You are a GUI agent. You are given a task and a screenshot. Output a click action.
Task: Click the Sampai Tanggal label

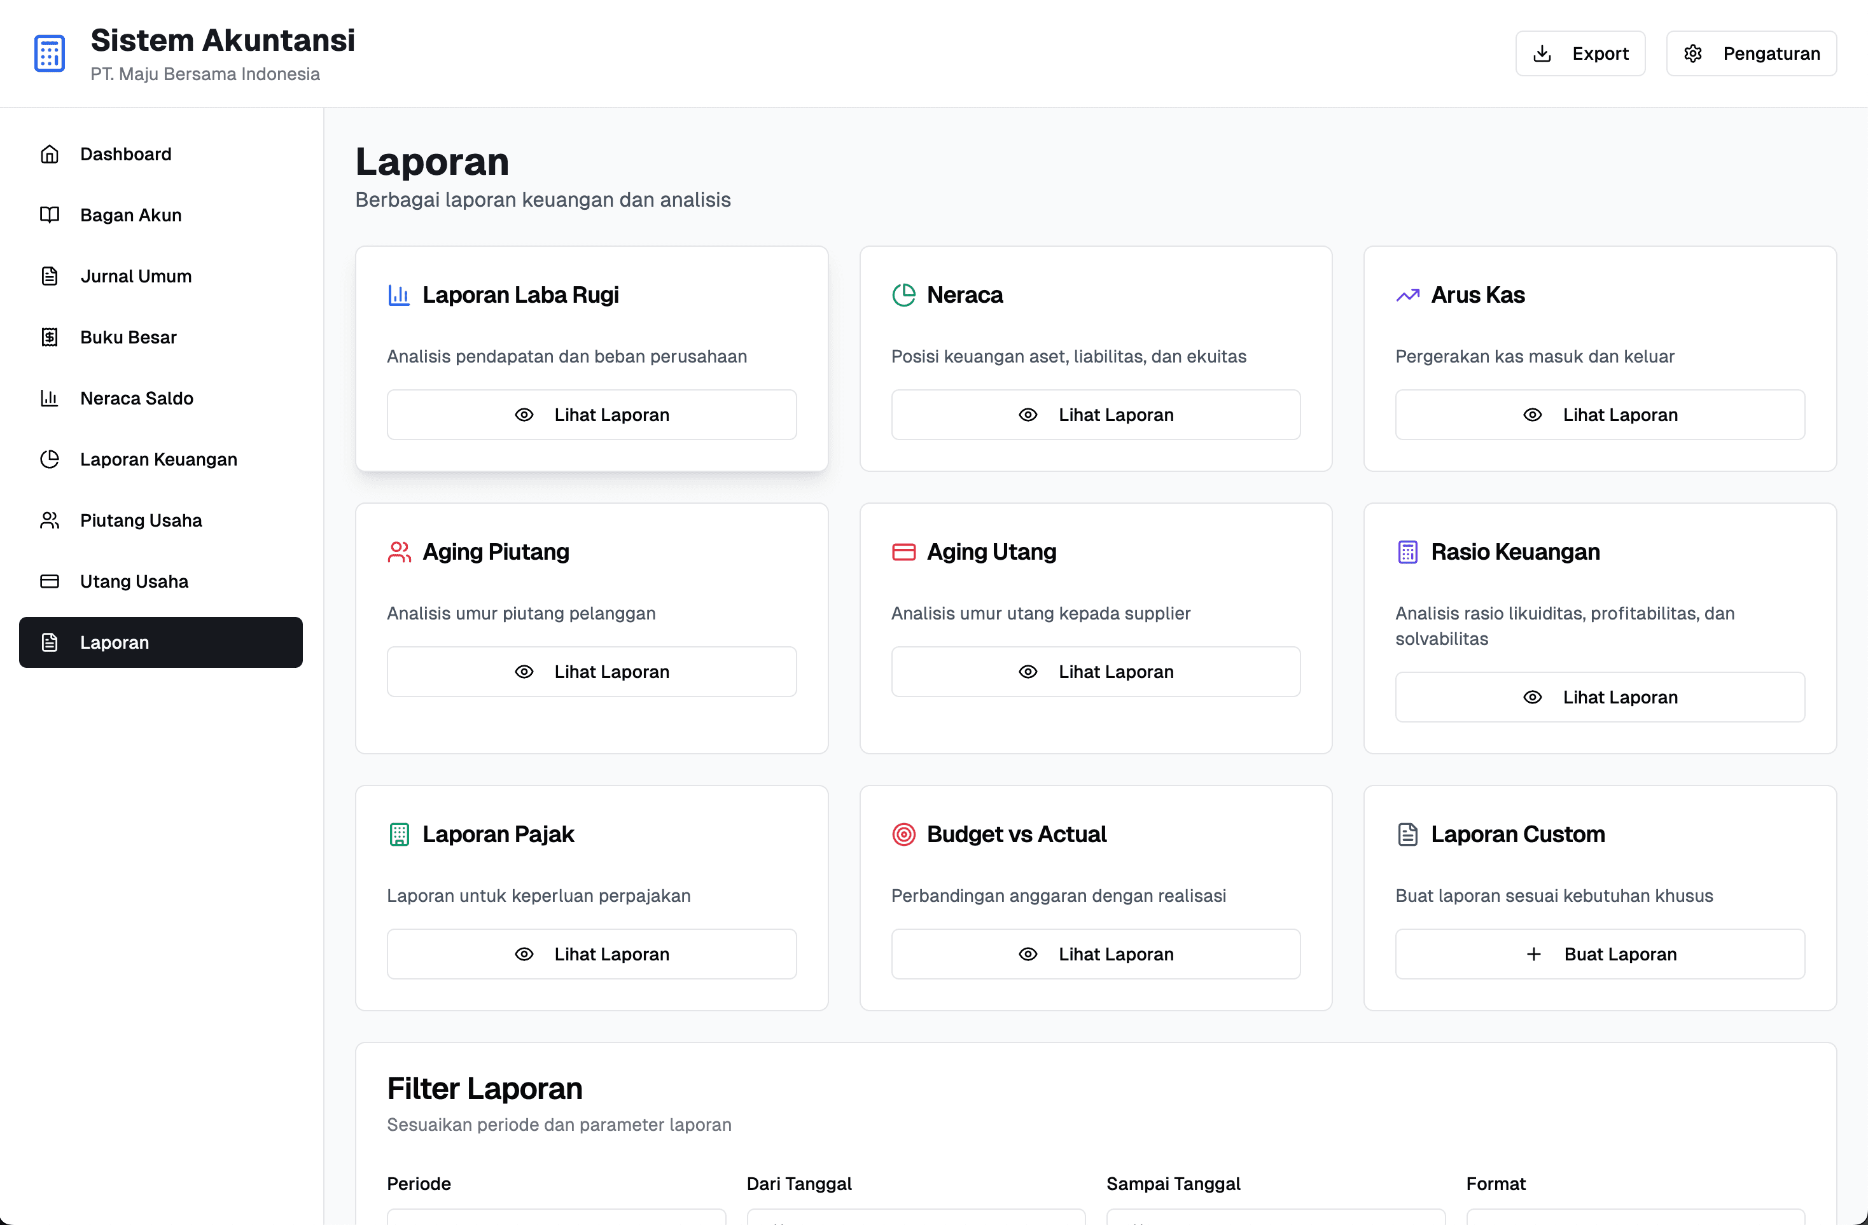coord(1173,1184)
